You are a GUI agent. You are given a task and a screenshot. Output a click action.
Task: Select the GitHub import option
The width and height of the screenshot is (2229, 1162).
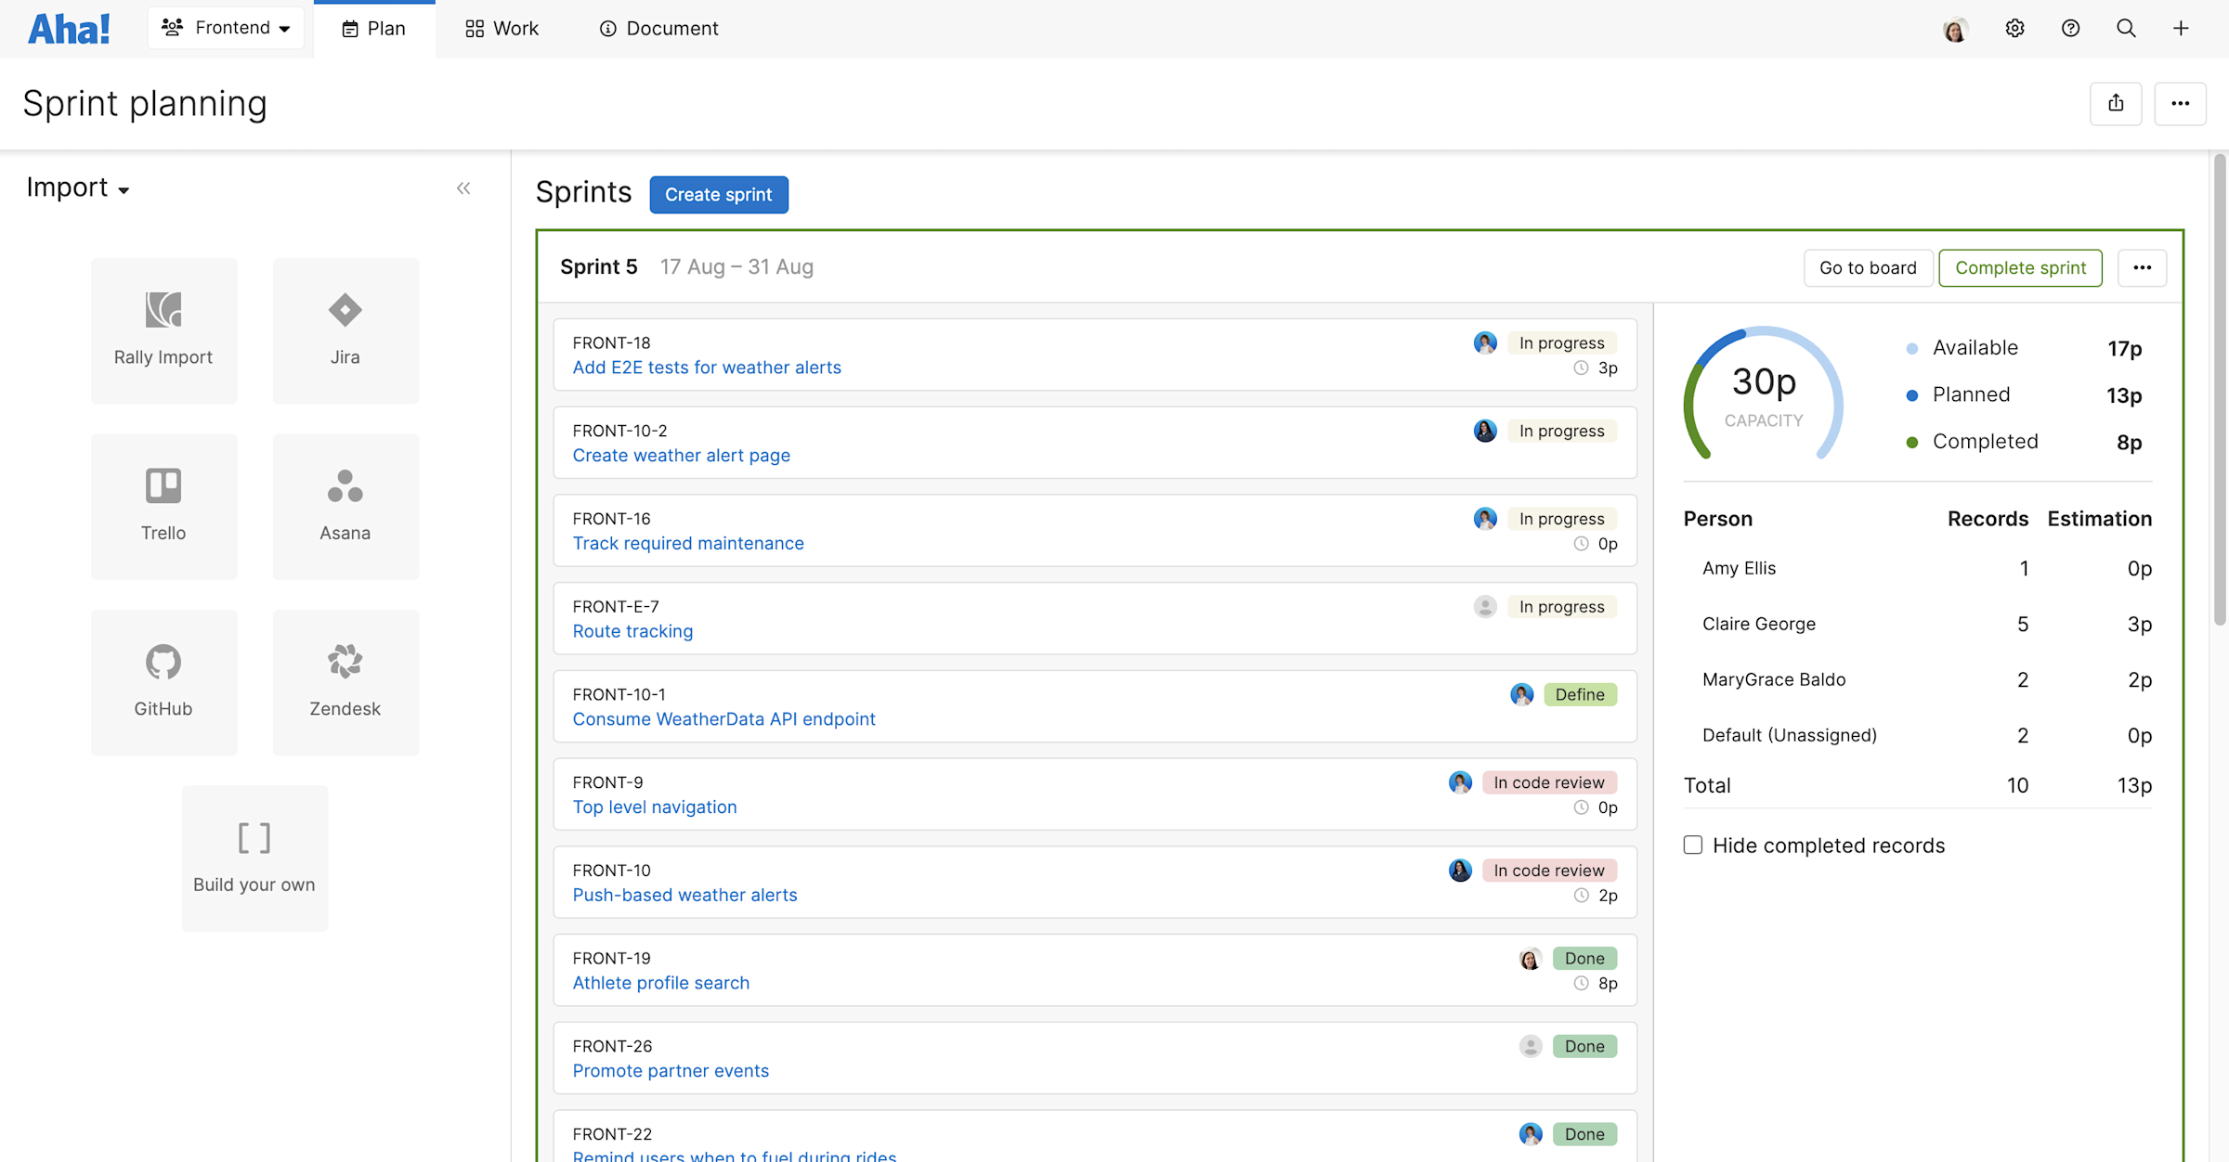tap(163, 682)
